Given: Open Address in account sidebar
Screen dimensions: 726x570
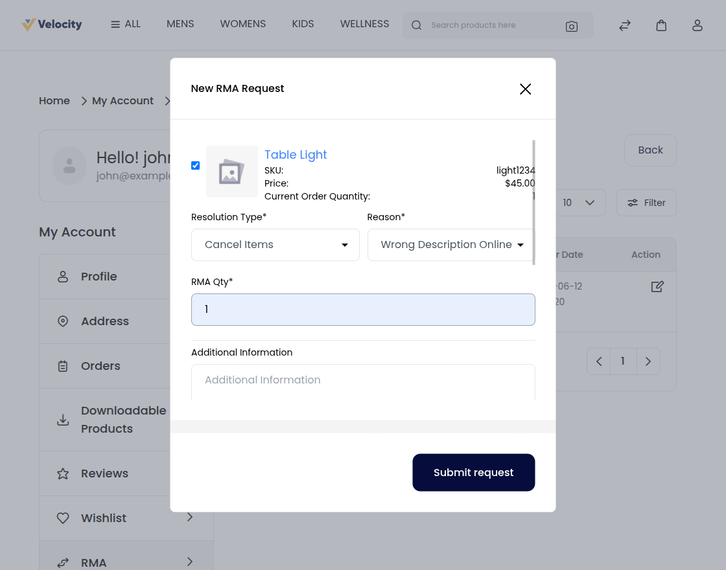Looking at the screenshot, I should [x=104, y=321].
